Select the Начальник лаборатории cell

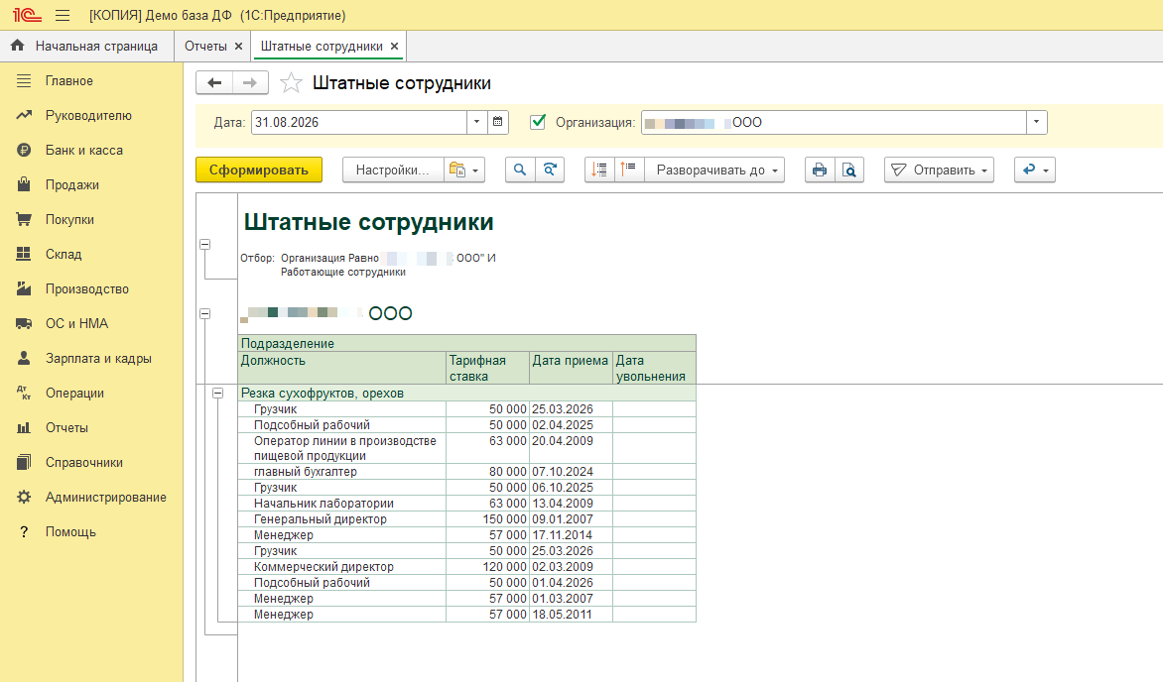click(342, 504)
